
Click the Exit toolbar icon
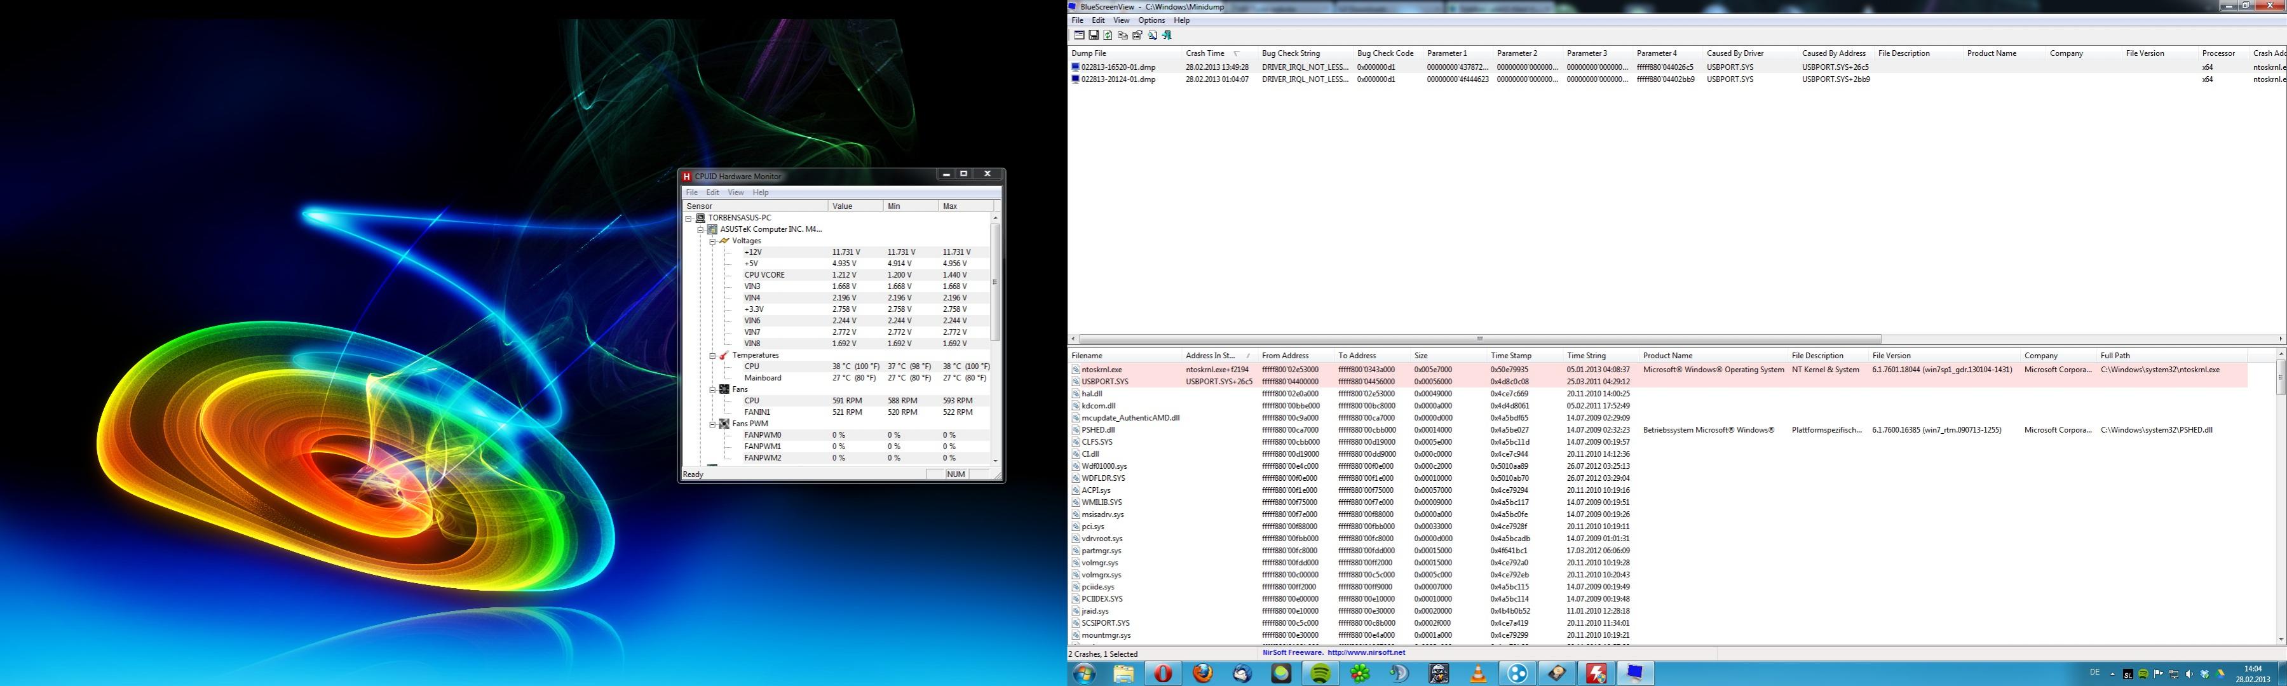point(1167,36)
